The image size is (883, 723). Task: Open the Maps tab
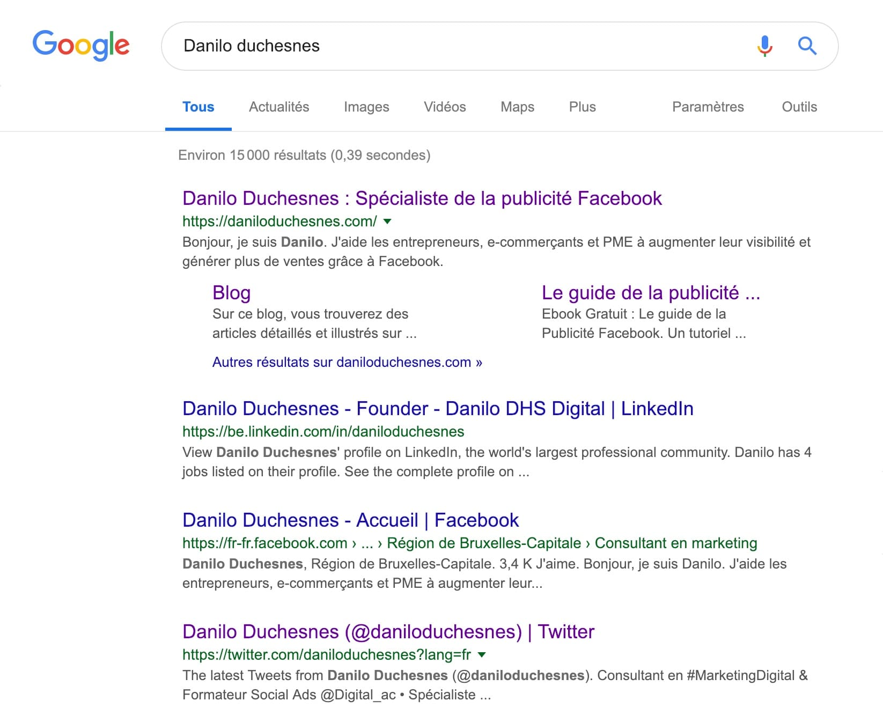coord(517,107)
